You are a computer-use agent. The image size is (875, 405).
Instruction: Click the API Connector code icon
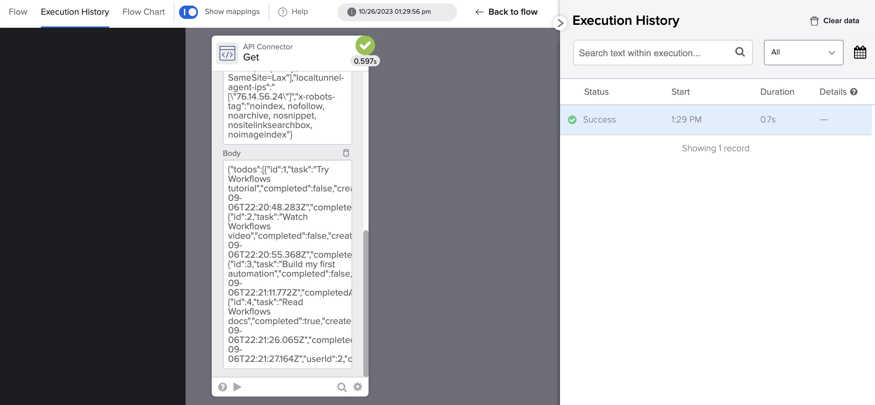[x=227, y=53]
